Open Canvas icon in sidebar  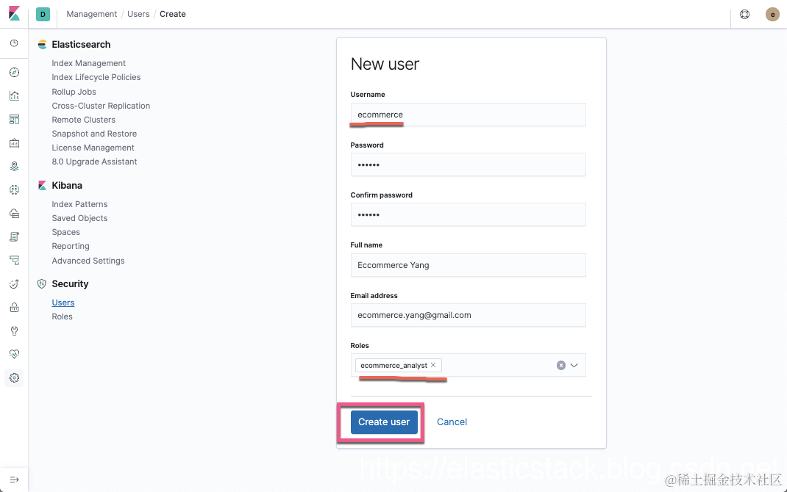(x=14, y=142)
